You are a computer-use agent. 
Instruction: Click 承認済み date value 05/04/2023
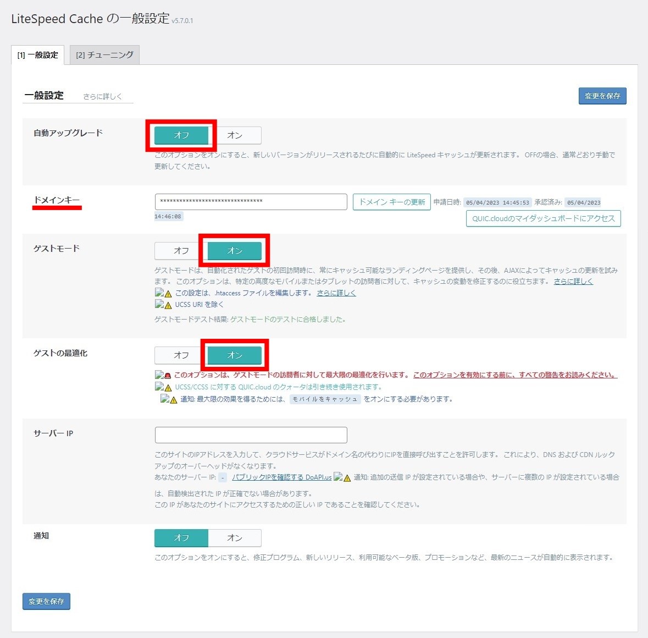click(x=584, y=202)
